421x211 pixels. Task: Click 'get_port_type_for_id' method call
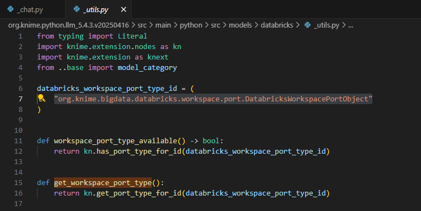(139, 193)
